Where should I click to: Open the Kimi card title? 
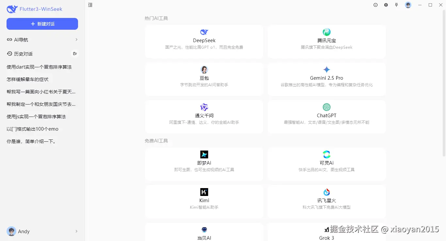point(204,201)
